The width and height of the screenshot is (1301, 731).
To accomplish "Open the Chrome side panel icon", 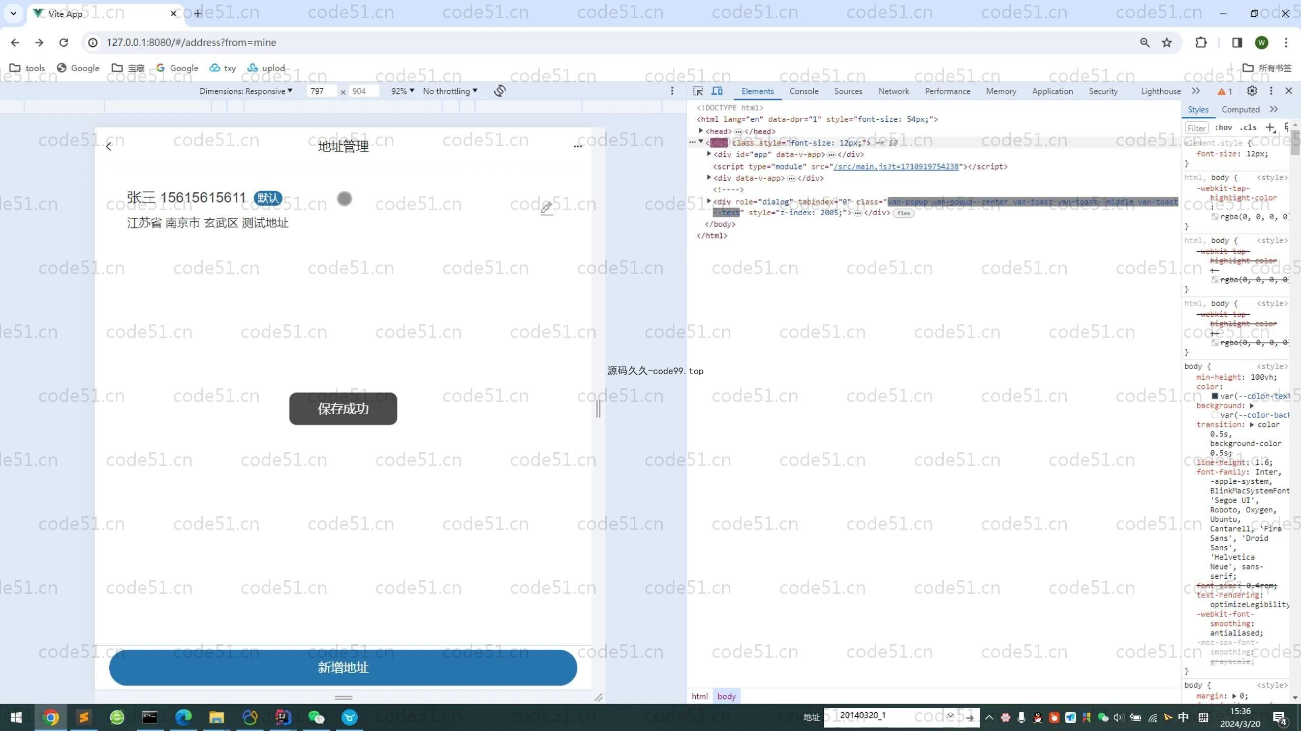I will pos(1237,43).
